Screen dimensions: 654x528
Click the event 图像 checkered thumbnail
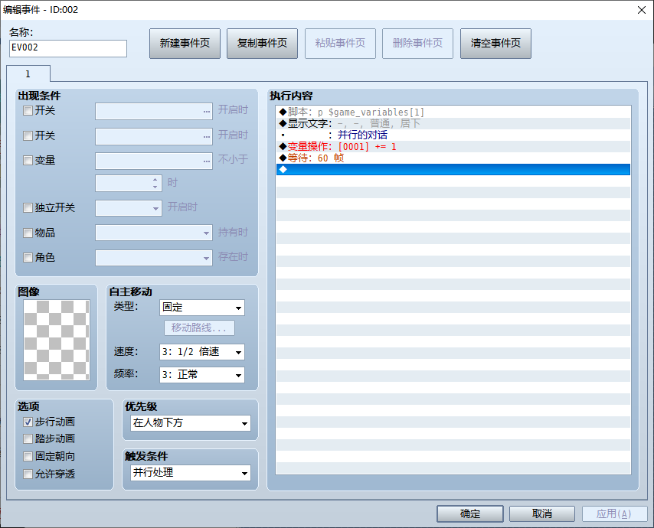pyautogui.click(x=57, y=340)
